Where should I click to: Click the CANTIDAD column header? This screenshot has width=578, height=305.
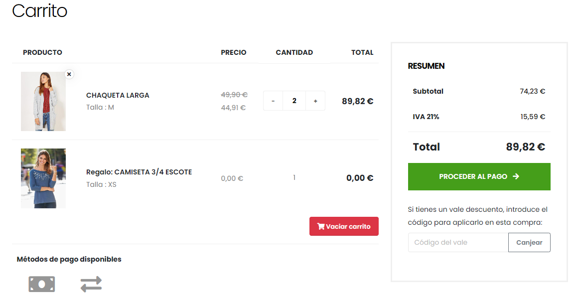[x=294, y=52]
